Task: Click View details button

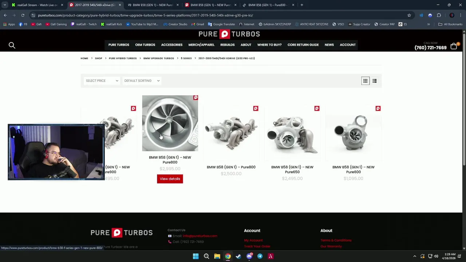Action: [170, 179]
